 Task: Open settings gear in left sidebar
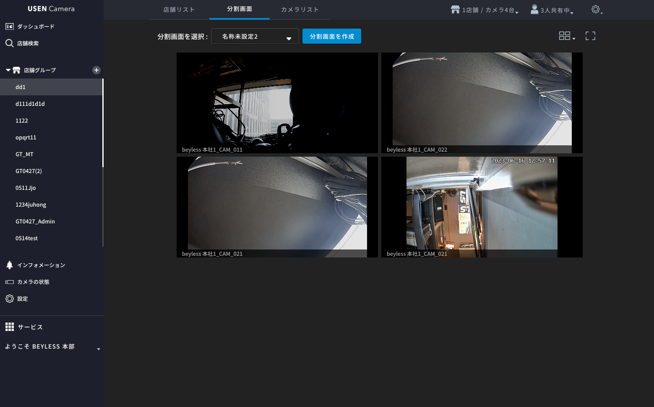click(9, 299)
